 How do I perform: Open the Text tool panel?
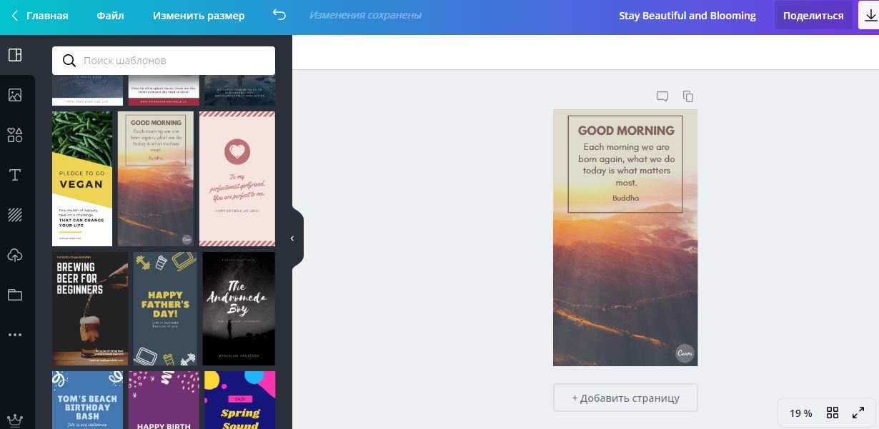15,175
